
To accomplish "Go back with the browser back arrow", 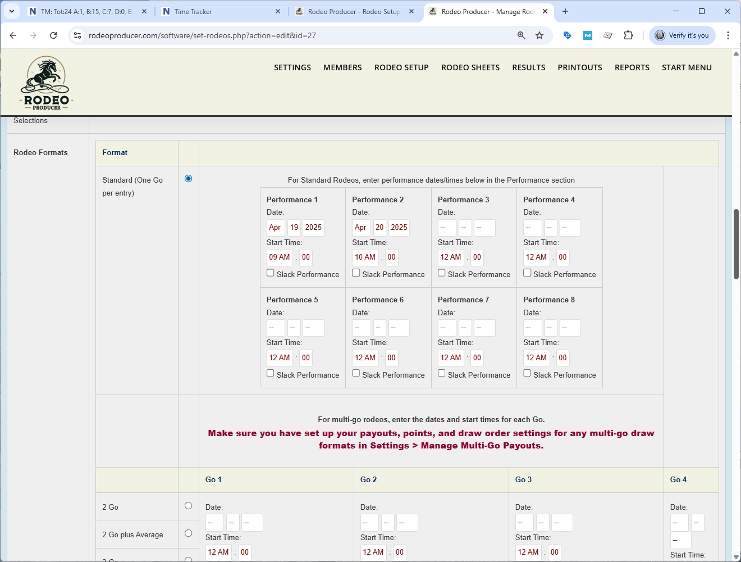I will [13, 35].
